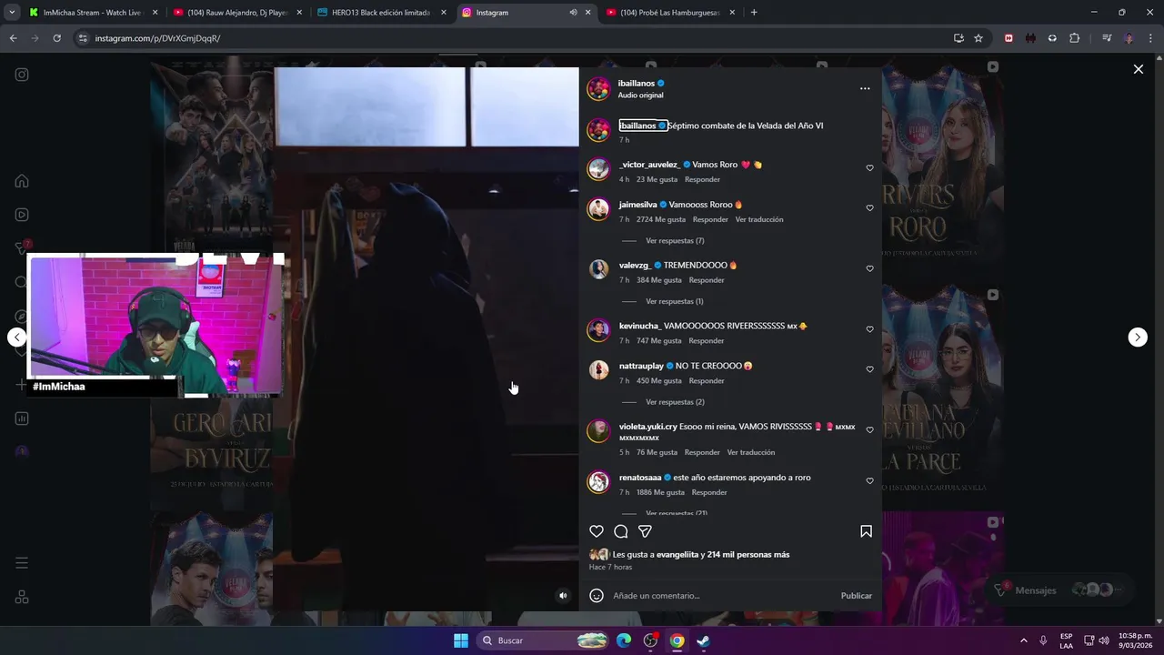
Task: Like valevzg_ comment heart
Action: [x=869, y=269]
